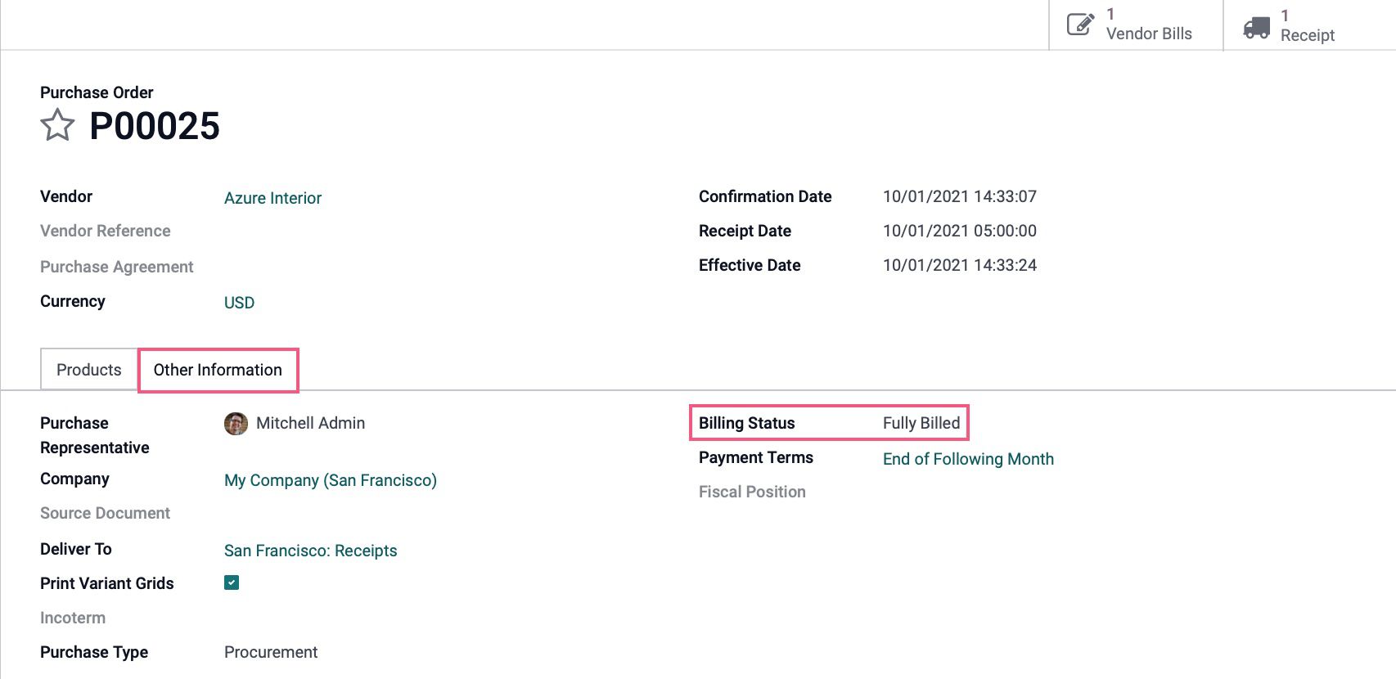This screenshot has width=1396, height=679.
Task: Open the USD currency link
Action: (x=239, y=303)
